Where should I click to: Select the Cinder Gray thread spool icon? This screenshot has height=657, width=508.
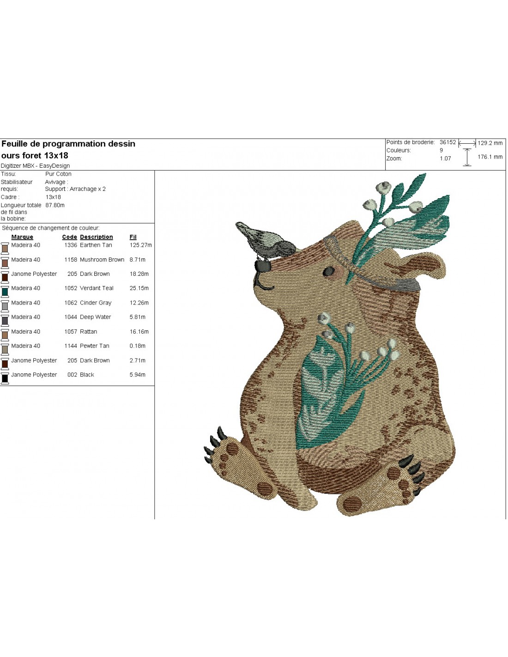5,305
